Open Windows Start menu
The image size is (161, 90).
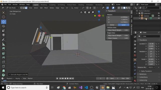point(3,87)
